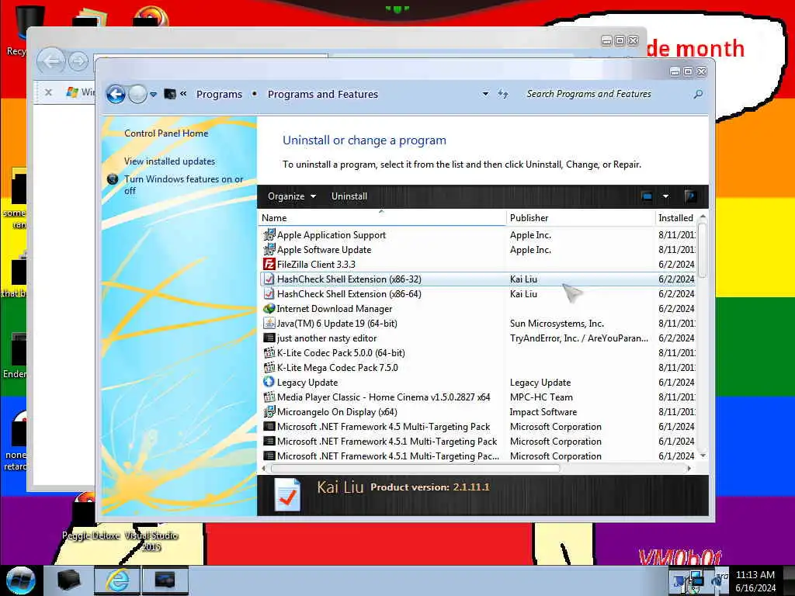Open Turn Windows features on or off
Image resolution: width=795 pixels, height=596 pixels.
tap(183, 185)
